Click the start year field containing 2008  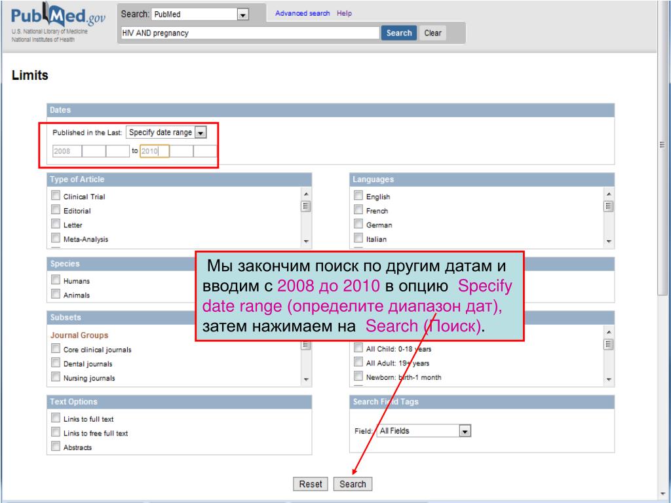(67, 151)
